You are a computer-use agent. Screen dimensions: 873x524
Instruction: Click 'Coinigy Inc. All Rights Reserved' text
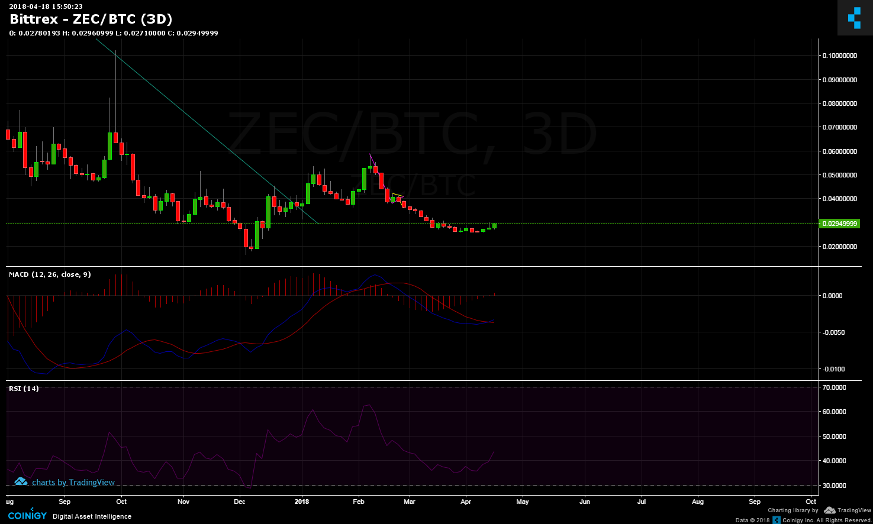point(826,520)
